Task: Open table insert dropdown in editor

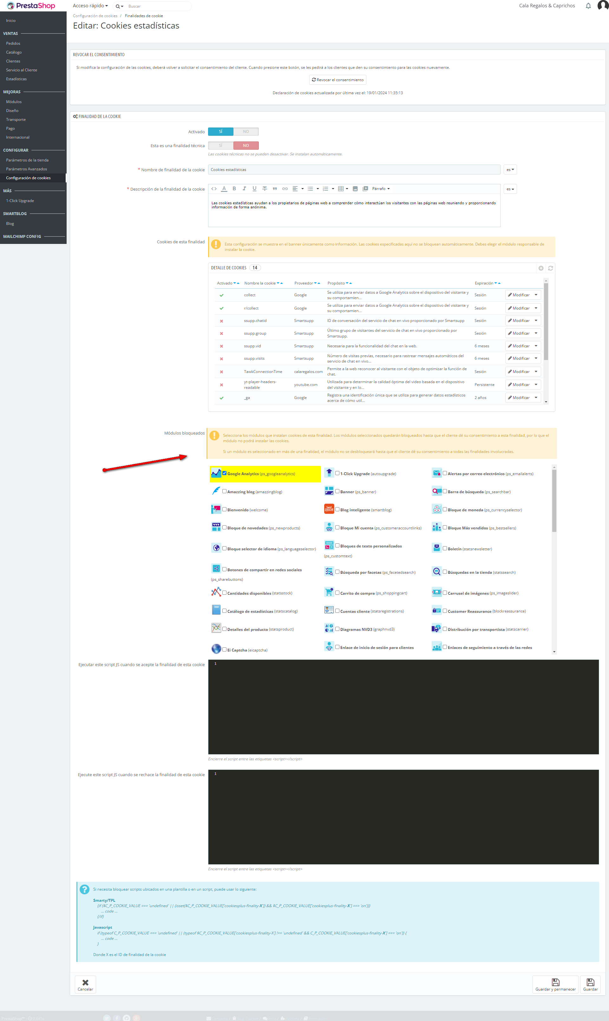Action: 343,189
